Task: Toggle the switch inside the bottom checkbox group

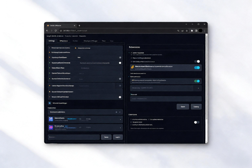Action: click(197, 122)
